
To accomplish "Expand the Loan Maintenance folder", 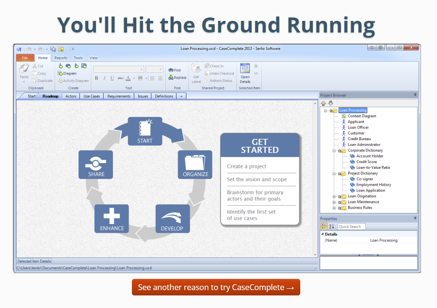I will (x=334, y=202).
